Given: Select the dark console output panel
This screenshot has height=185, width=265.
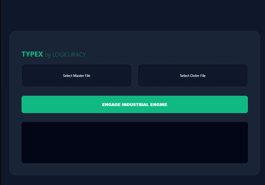Looking at the screenshot, I should pos(134,142).
